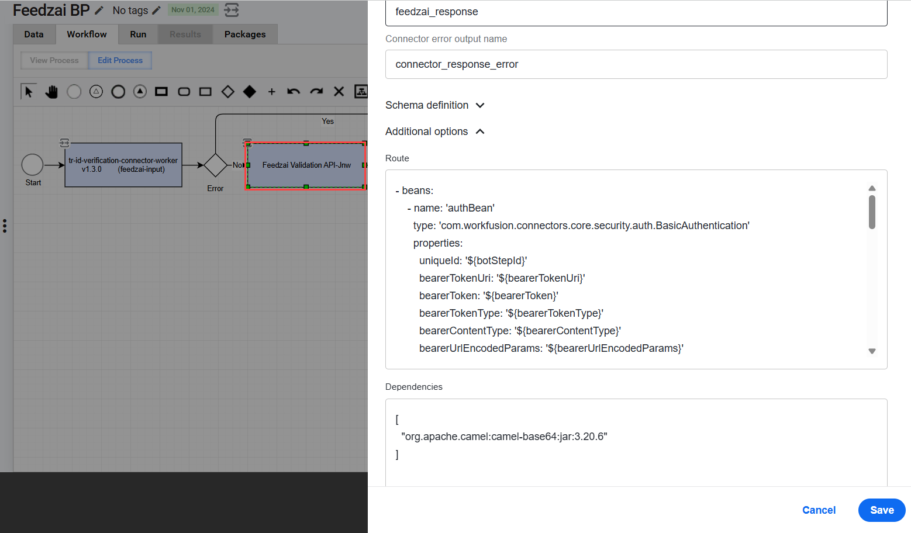The height and width of the screenshot is (533, 911).
Task: Click the Route editor scroll-down arrow
Action: point(872,351)
